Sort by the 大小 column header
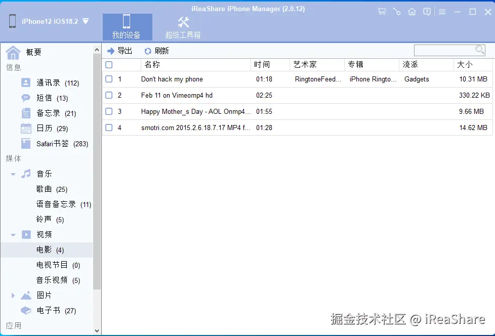495x336 pixels. 473,64
